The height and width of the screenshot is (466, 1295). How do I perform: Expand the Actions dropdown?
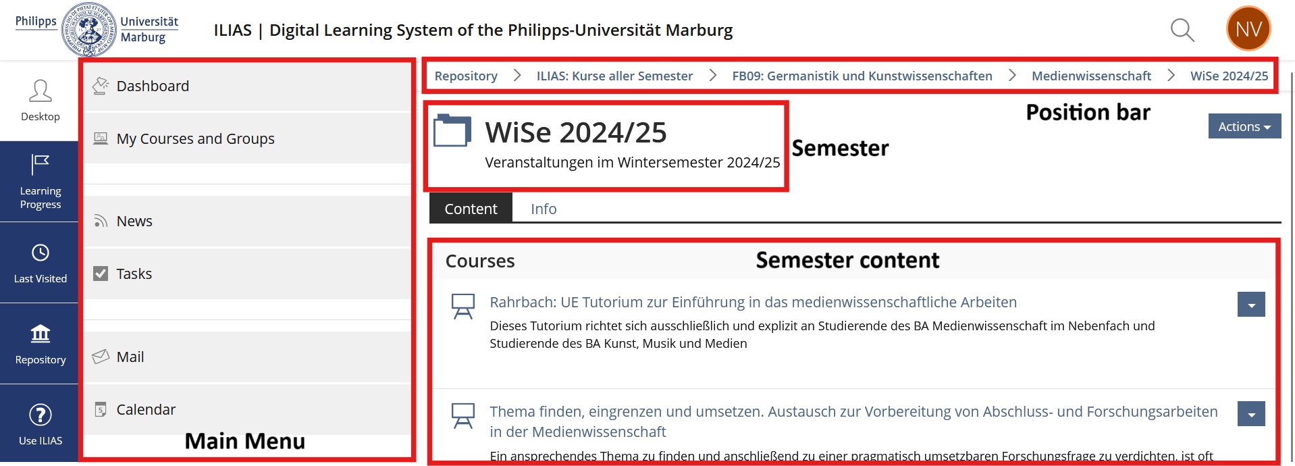[1244, 126]
